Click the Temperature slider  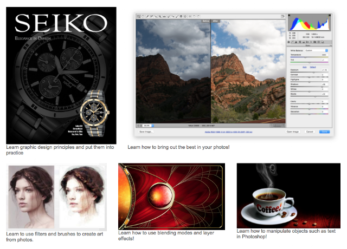(309, 57)
